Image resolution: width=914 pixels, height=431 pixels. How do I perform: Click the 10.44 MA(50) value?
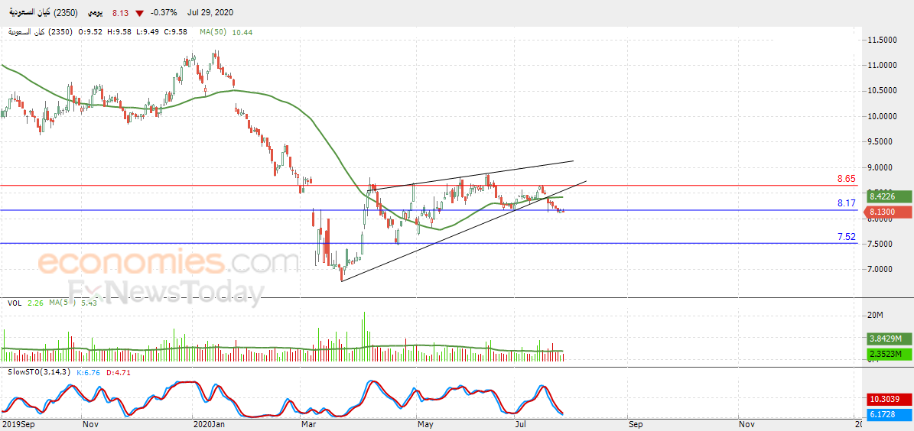point(242,33)
